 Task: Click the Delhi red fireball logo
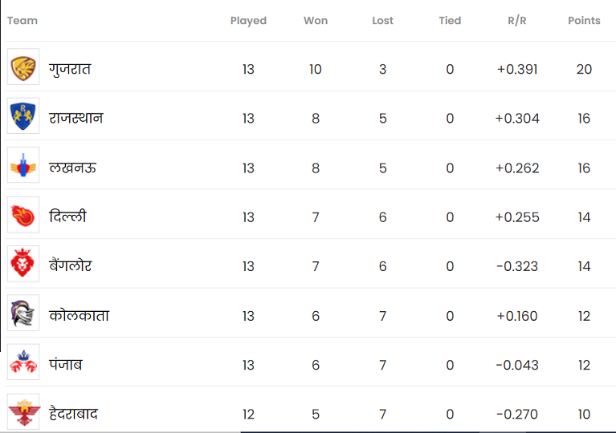click(23, 215)
